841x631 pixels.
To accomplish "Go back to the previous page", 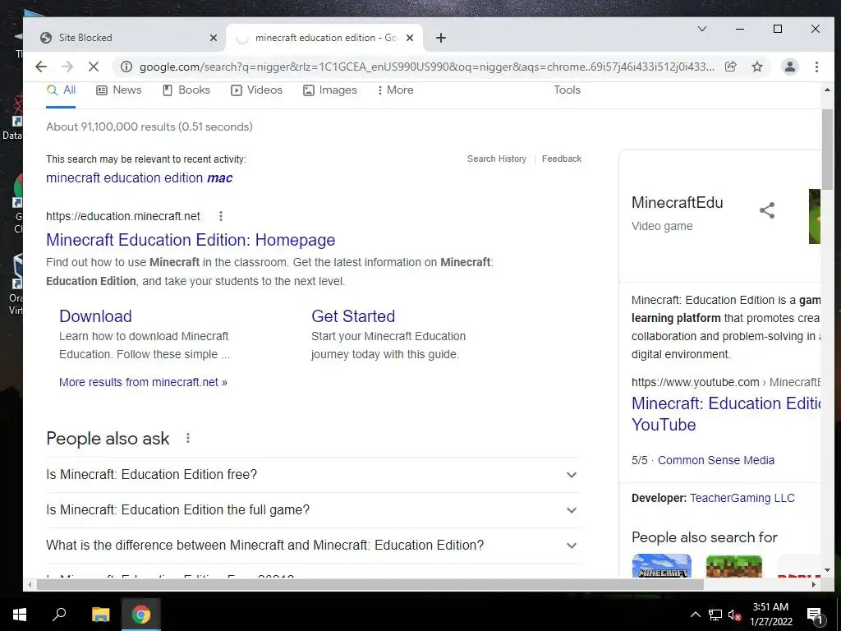I will 41,67.
